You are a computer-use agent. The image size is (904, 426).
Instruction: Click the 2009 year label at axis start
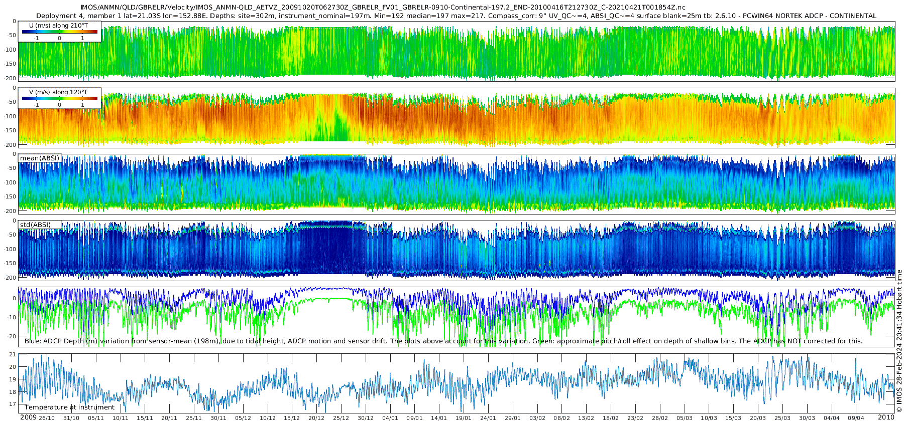point(28,417)
